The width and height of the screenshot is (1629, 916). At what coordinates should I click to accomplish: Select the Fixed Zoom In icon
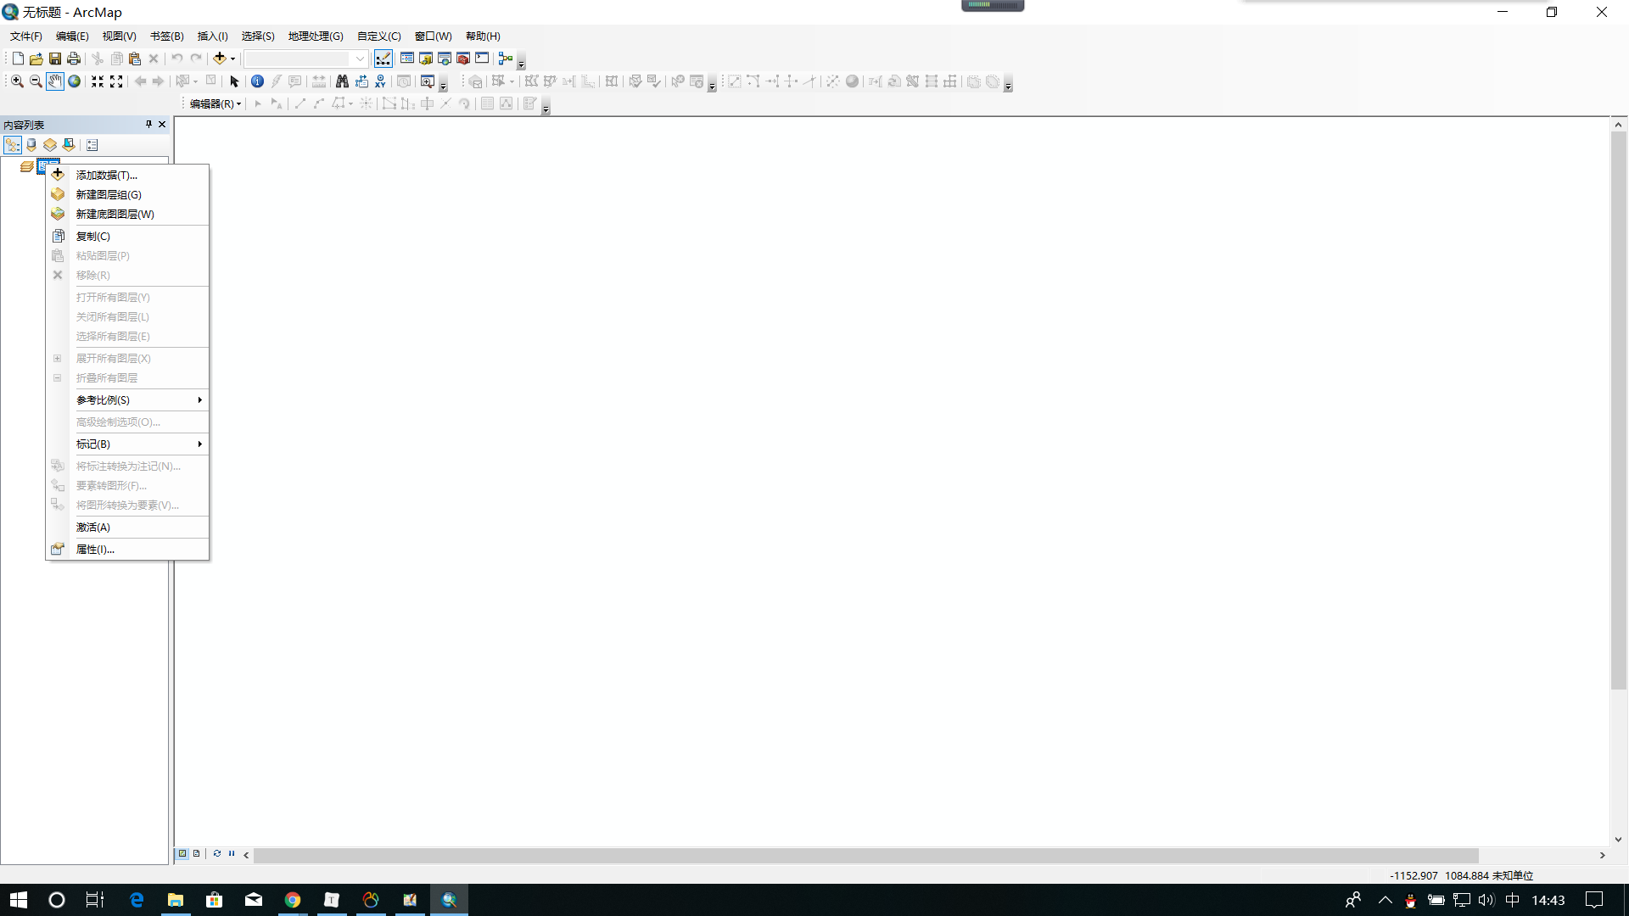click(98, 81)
